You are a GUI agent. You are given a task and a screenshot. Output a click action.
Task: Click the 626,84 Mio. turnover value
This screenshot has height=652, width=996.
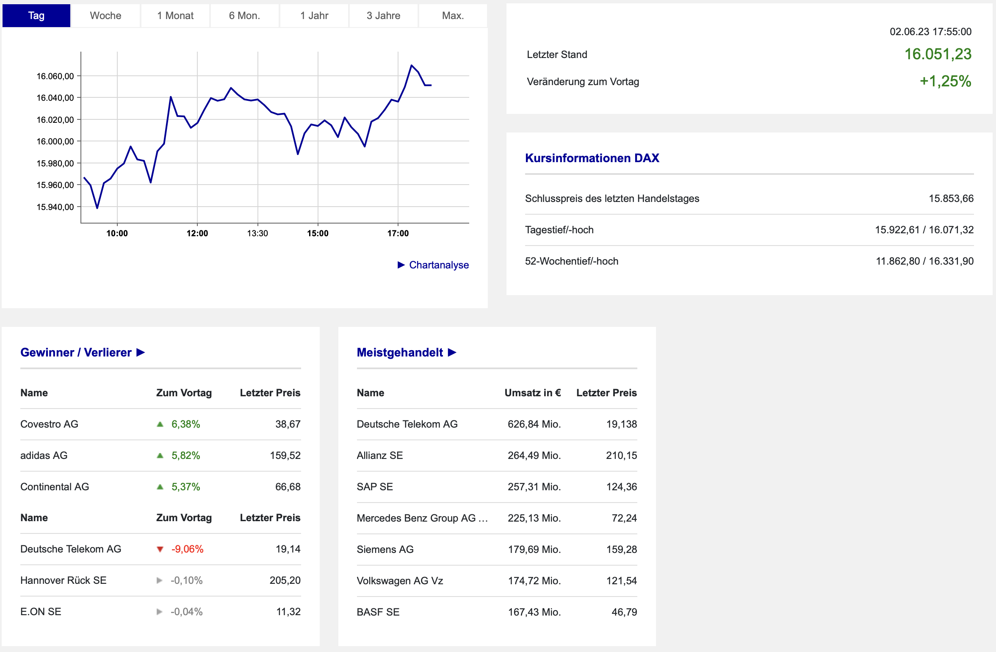click(x=534, y=424)
